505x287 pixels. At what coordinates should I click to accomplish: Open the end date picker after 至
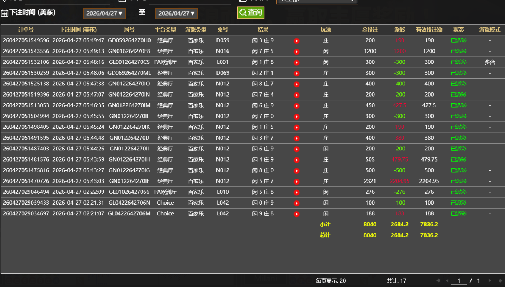pos(176,14)
